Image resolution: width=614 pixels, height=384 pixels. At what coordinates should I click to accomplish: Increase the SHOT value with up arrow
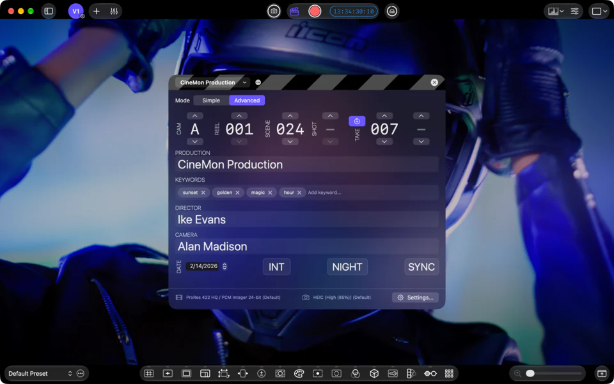coord(330,116)
